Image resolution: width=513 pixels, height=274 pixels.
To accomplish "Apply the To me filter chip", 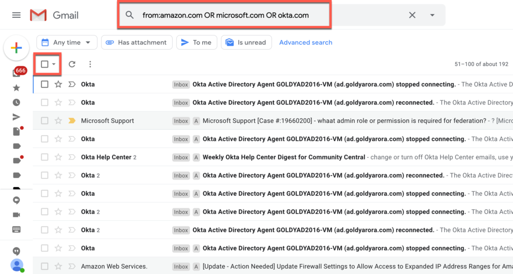I will 197,42.
